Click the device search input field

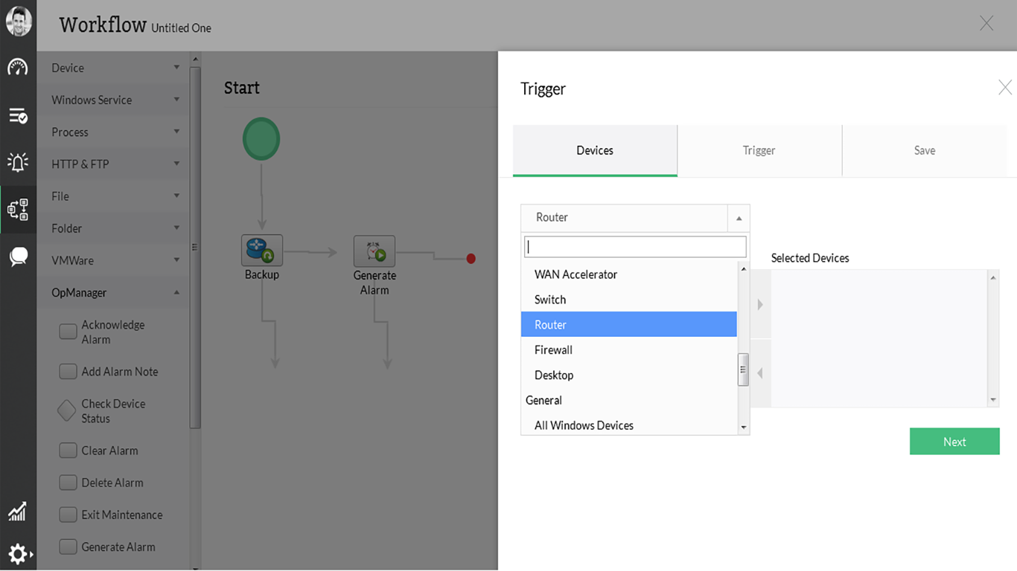[634, 246]
